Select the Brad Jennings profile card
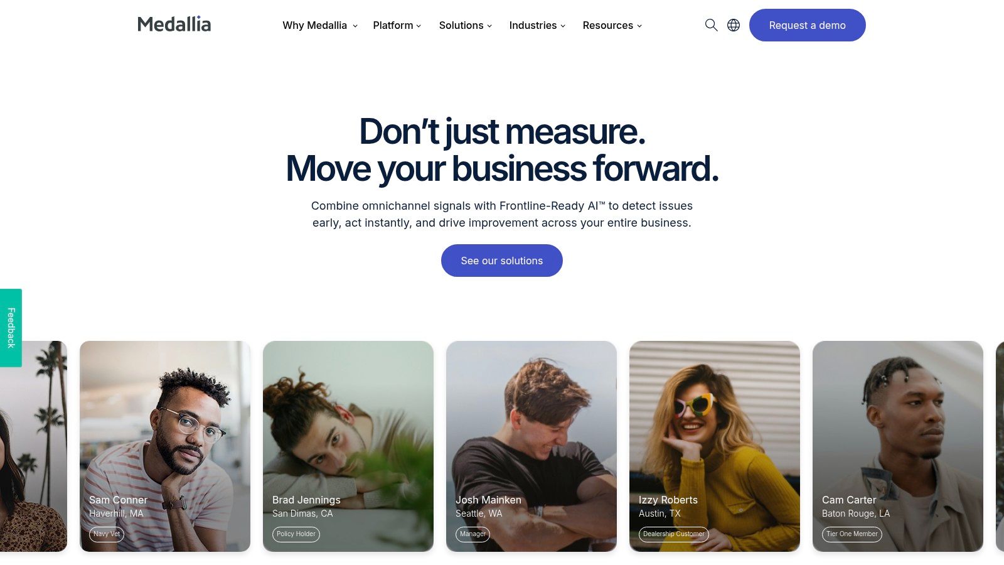 click(x=348, y=446)
